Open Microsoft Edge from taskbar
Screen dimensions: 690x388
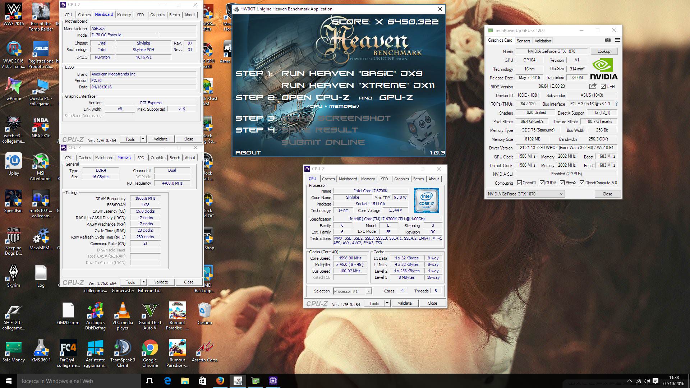[167, 381]
